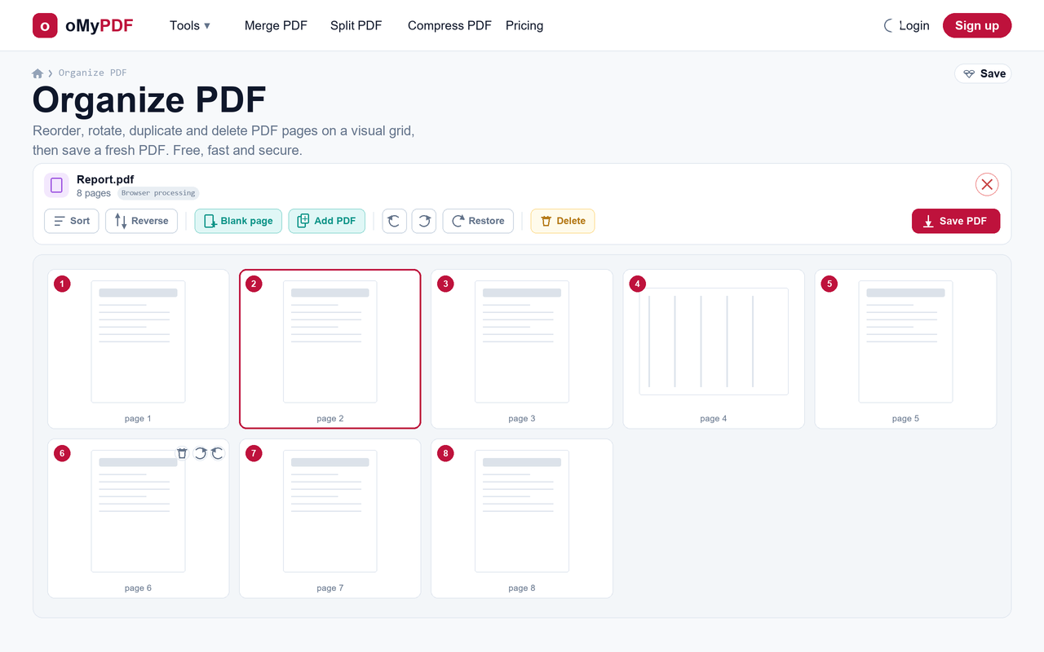The height and width of the screenshot is (652, 1044).
Task: Delete page 6 using its trash icon
Action: click(x=183, y=453)
